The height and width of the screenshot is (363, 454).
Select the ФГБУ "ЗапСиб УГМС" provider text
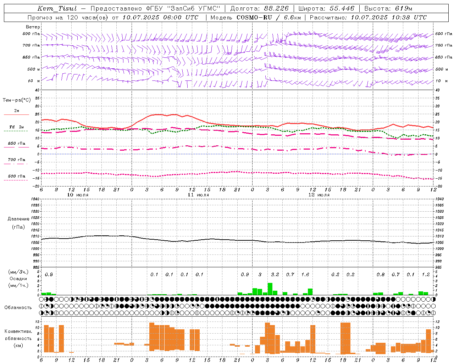[183, 9]
